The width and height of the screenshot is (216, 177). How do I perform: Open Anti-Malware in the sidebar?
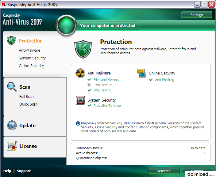click(29, 50)
